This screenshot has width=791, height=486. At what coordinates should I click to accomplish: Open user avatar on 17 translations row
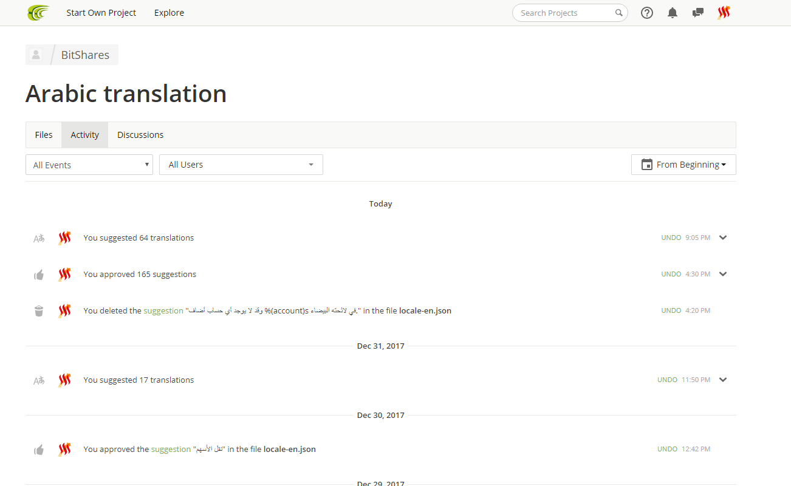[x=64, y=380]
